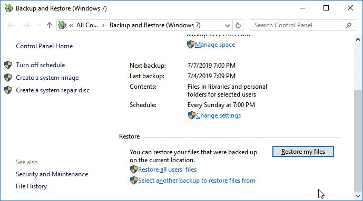Expand the chevron after All Co... breadcrumb
The width and height of the screenshot is (363, 201).
click(103, 25)
